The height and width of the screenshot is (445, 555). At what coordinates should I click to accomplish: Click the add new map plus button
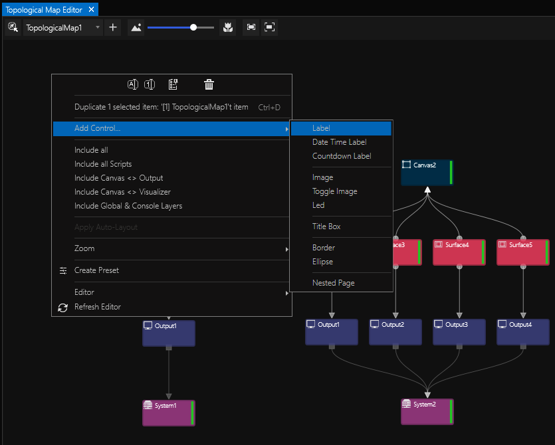point(113,27)
